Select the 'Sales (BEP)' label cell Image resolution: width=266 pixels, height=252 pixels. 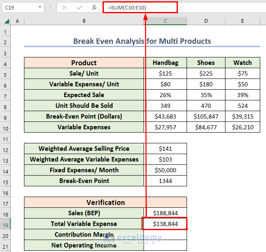pos(84,213)
